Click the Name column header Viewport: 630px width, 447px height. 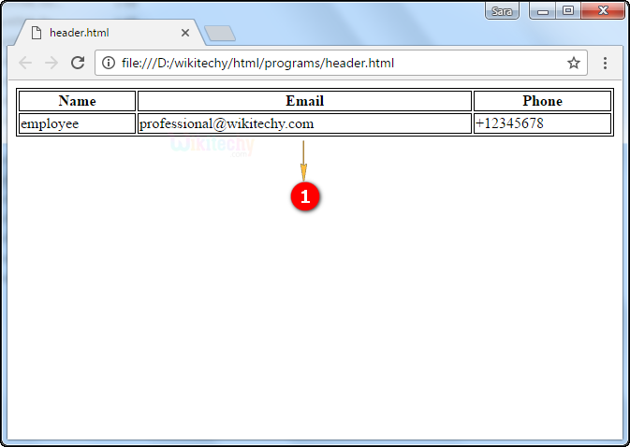(x=77, y=101)
